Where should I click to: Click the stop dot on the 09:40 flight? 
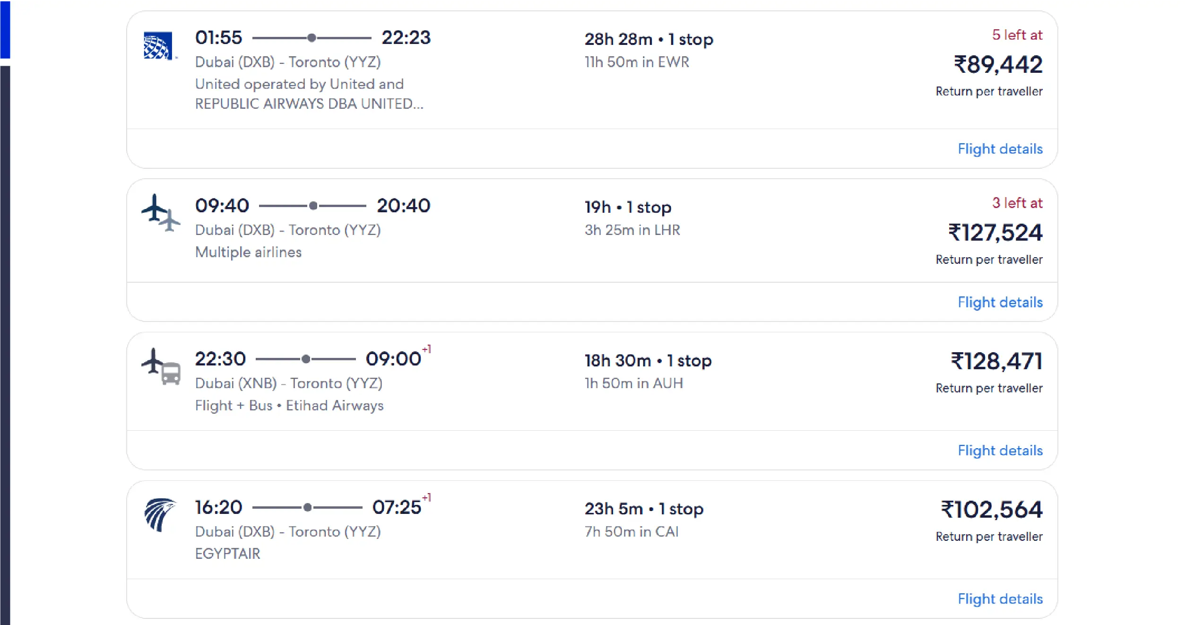pyautogui.click(x=313, y=206)
